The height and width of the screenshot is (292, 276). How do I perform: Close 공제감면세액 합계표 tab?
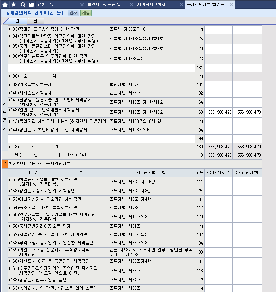pos(231,5)
